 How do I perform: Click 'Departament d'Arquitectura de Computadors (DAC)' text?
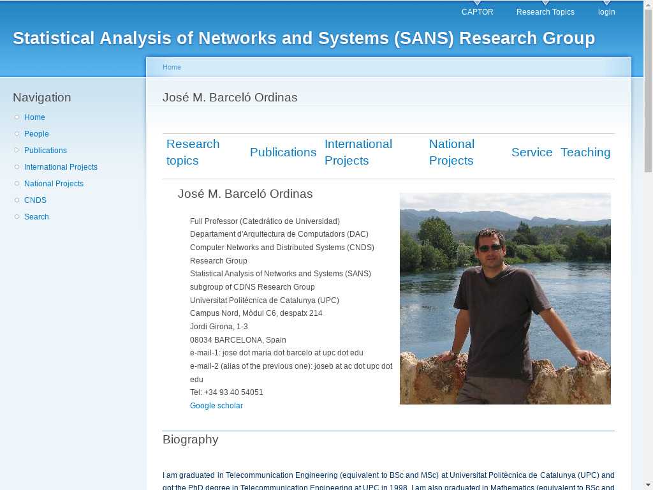pyautogui.click(x=279, y=234)
